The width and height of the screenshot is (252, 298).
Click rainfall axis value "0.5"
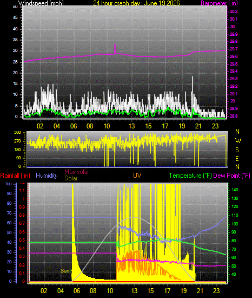(x=22, y=240)
